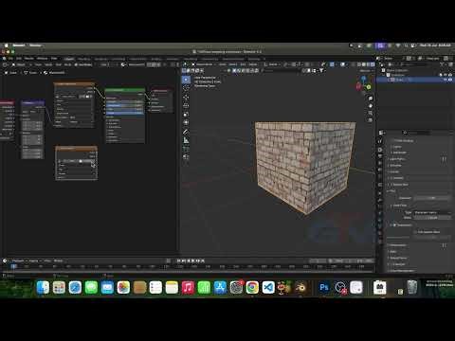The width and height of the screenshot is (455, 341).
Task: Toggle camera view gizmo in viewport
Action: [371, 113]
